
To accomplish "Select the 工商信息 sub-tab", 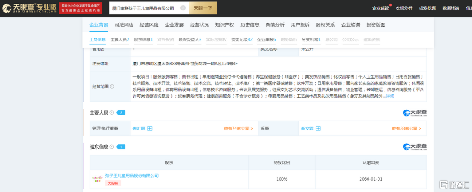I will click(x=97, y=40).
